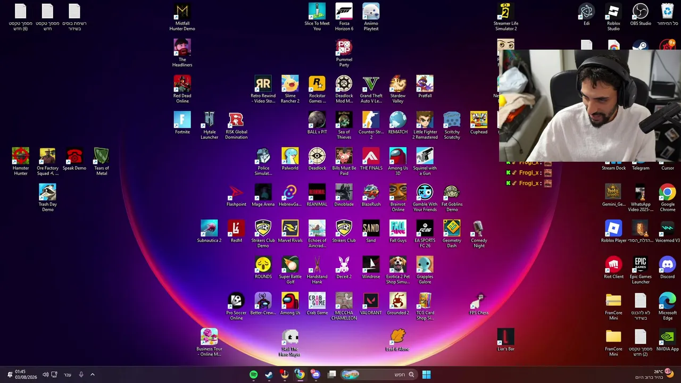
Task: Open the Comedy Night desktop icon
Action: [x=479, y=235]
